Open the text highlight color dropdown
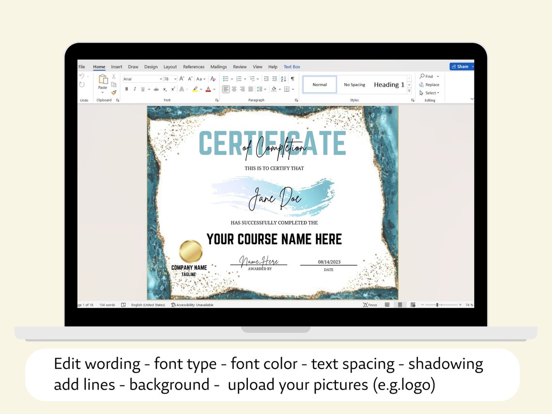This screenshot has width=552, height=414. (201, 89)
